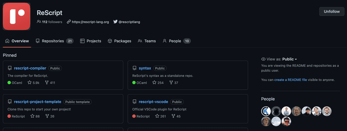
Task: Click the Projects table icon
Action: [x=82, y=41]
